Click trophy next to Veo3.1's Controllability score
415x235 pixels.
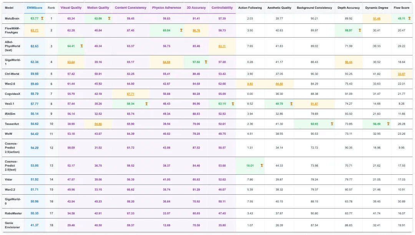[233, 103]
